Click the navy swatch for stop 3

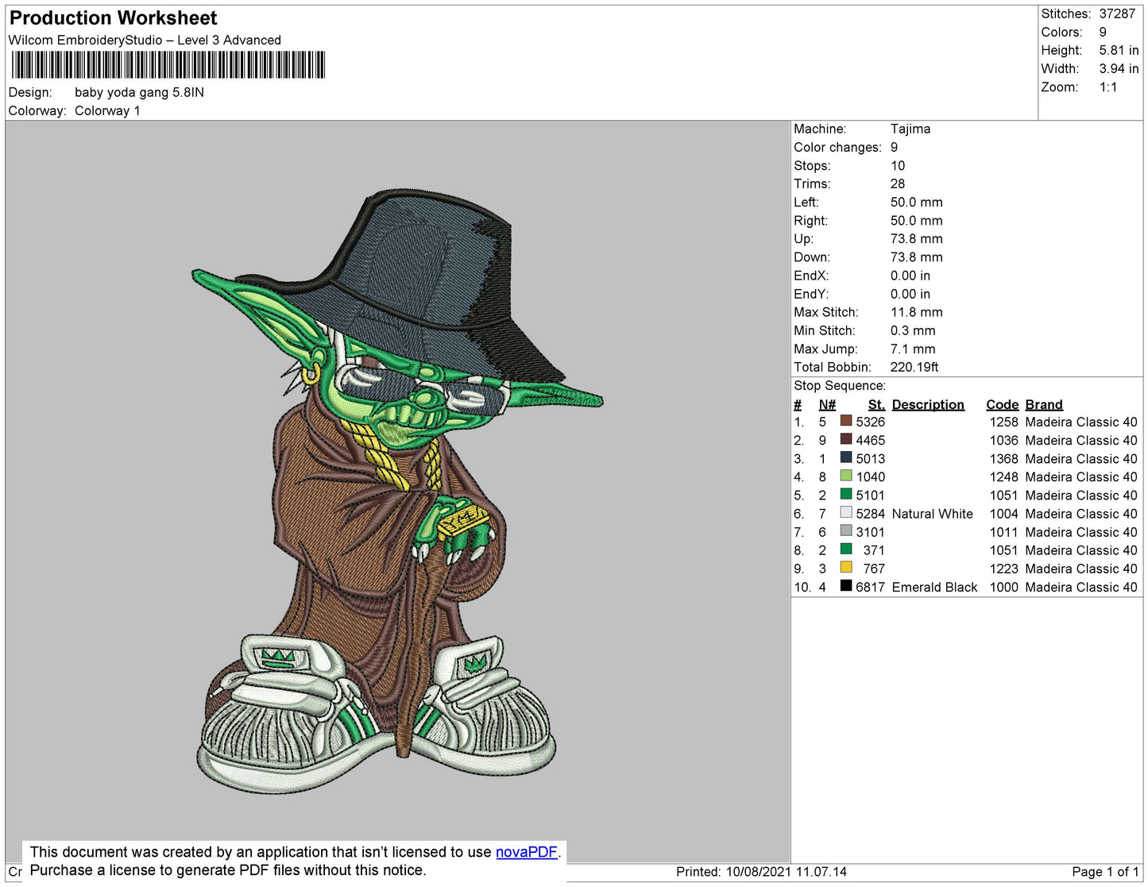[x=846, y=457]
